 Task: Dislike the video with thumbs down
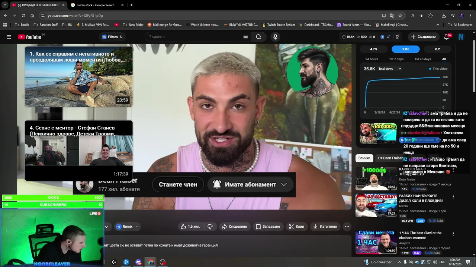(210, 227)
